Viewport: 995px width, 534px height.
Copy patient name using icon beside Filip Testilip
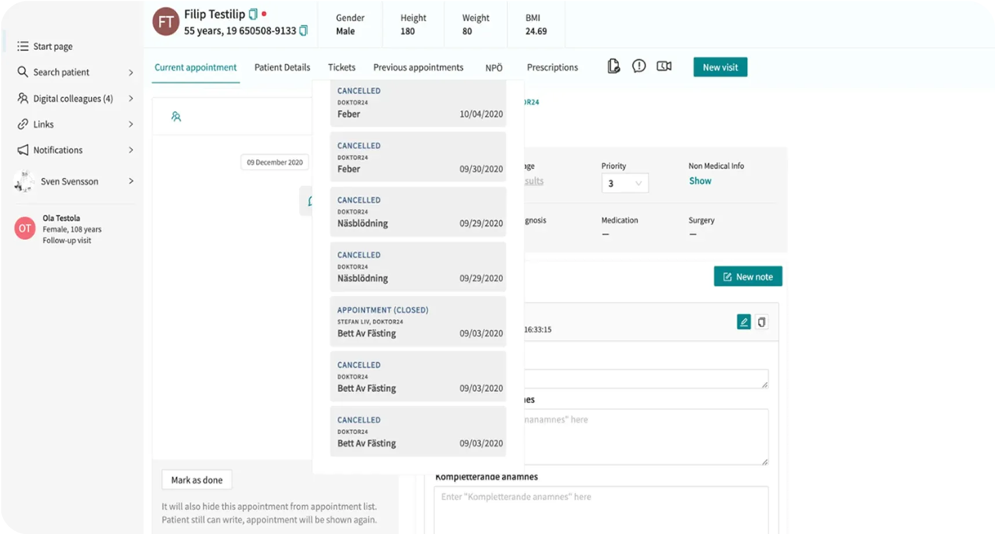pyautogui.click(x=253, y=14)
